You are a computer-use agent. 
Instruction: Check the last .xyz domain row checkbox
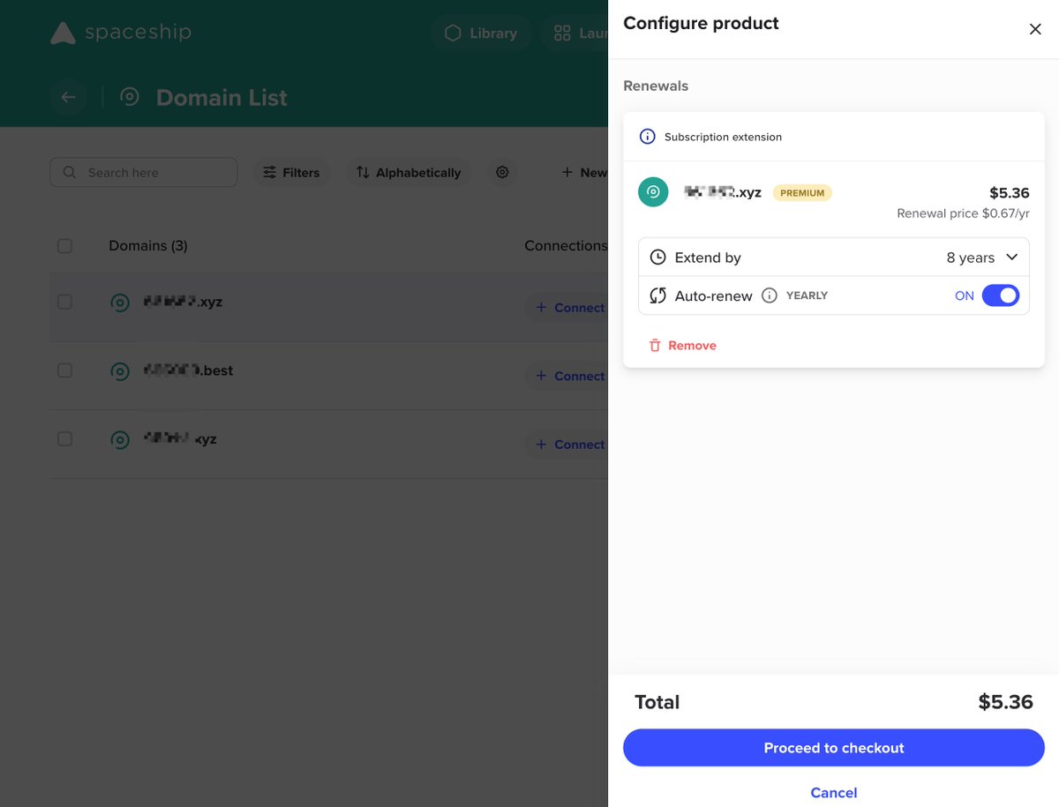[x=64, y=438]
